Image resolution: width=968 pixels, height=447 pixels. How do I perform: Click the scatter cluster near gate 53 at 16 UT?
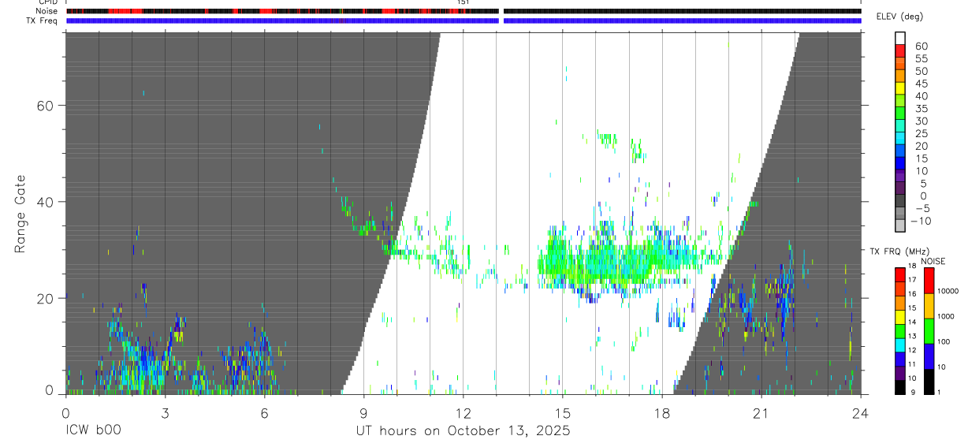pyautogui.click(x=609, y=140)
